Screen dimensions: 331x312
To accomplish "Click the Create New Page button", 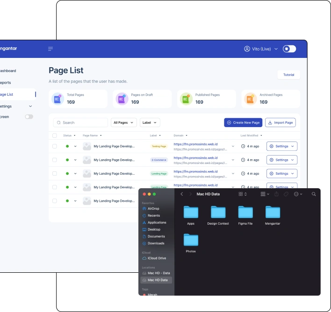I will (x=243, y=122).
